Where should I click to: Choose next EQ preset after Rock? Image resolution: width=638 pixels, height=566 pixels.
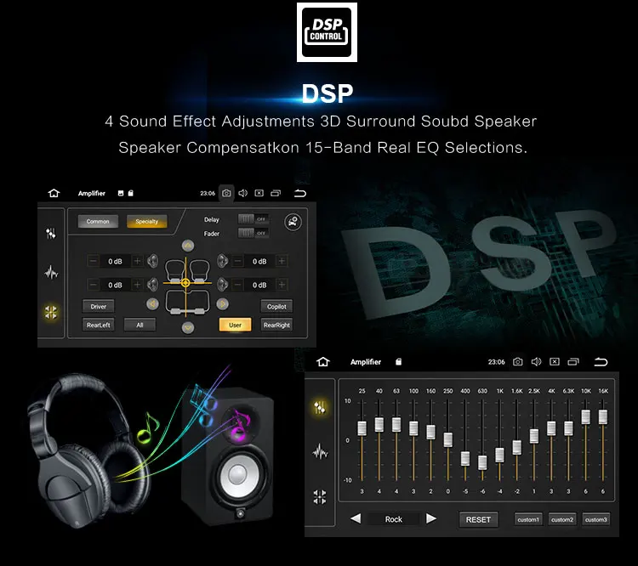(431, 518)
